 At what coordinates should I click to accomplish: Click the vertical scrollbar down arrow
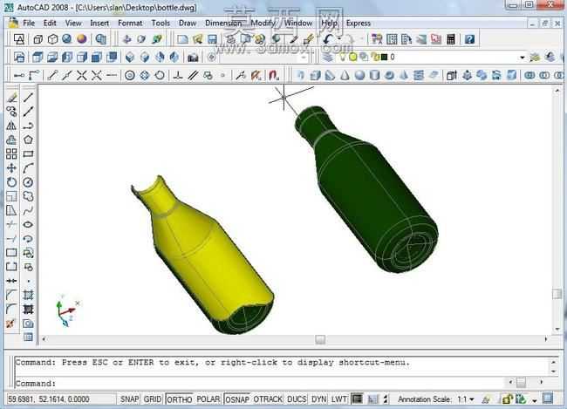pyautogui.click(x=557, y=329)
